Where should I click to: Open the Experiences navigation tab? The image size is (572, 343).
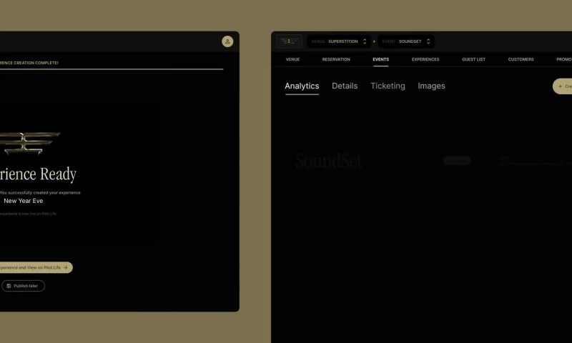pyautogui.click(x=425, y=59)
